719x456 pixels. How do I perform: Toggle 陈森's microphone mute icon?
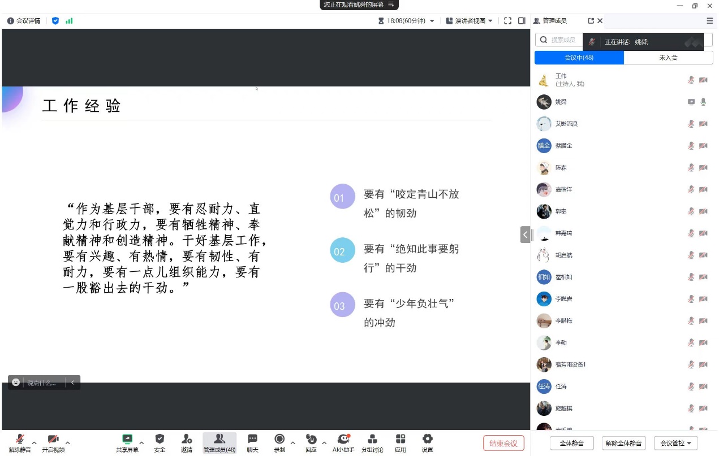click(x=691, y=167)
